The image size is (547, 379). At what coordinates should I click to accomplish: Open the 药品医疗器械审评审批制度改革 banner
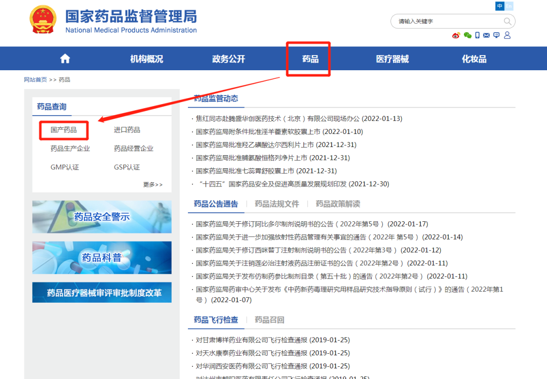tap(102, 293)
